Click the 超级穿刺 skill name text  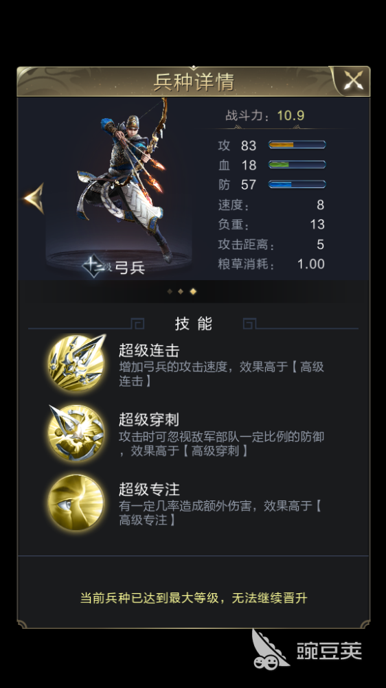click(149, 420)
